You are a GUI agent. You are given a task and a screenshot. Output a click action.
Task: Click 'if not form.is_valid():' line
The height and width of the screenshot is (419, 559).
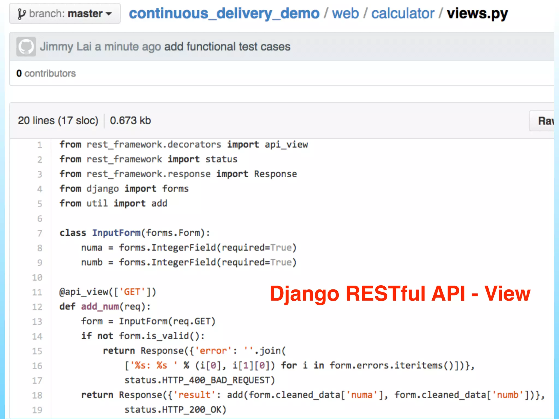pos(143,336)
